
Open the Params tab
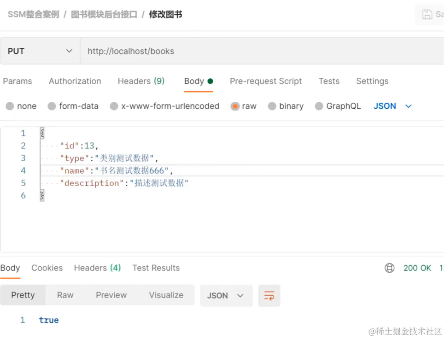(x=18, y=81)
